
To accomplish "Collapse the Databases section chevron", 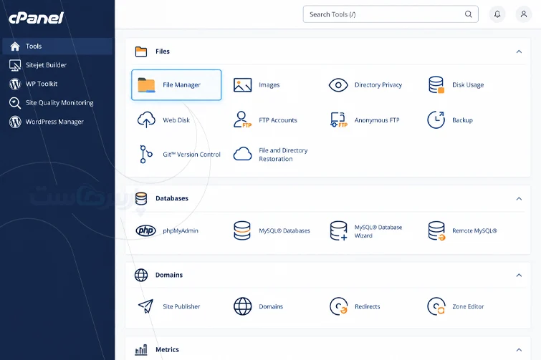I will pos(519,199).
